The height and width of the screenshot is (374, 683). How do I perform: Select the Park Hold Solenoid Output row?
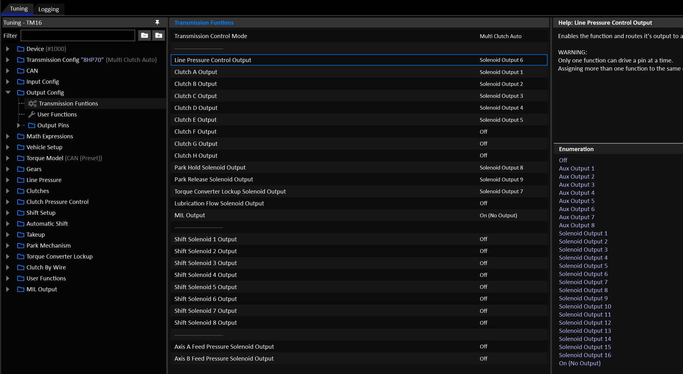tap(359, 168)
